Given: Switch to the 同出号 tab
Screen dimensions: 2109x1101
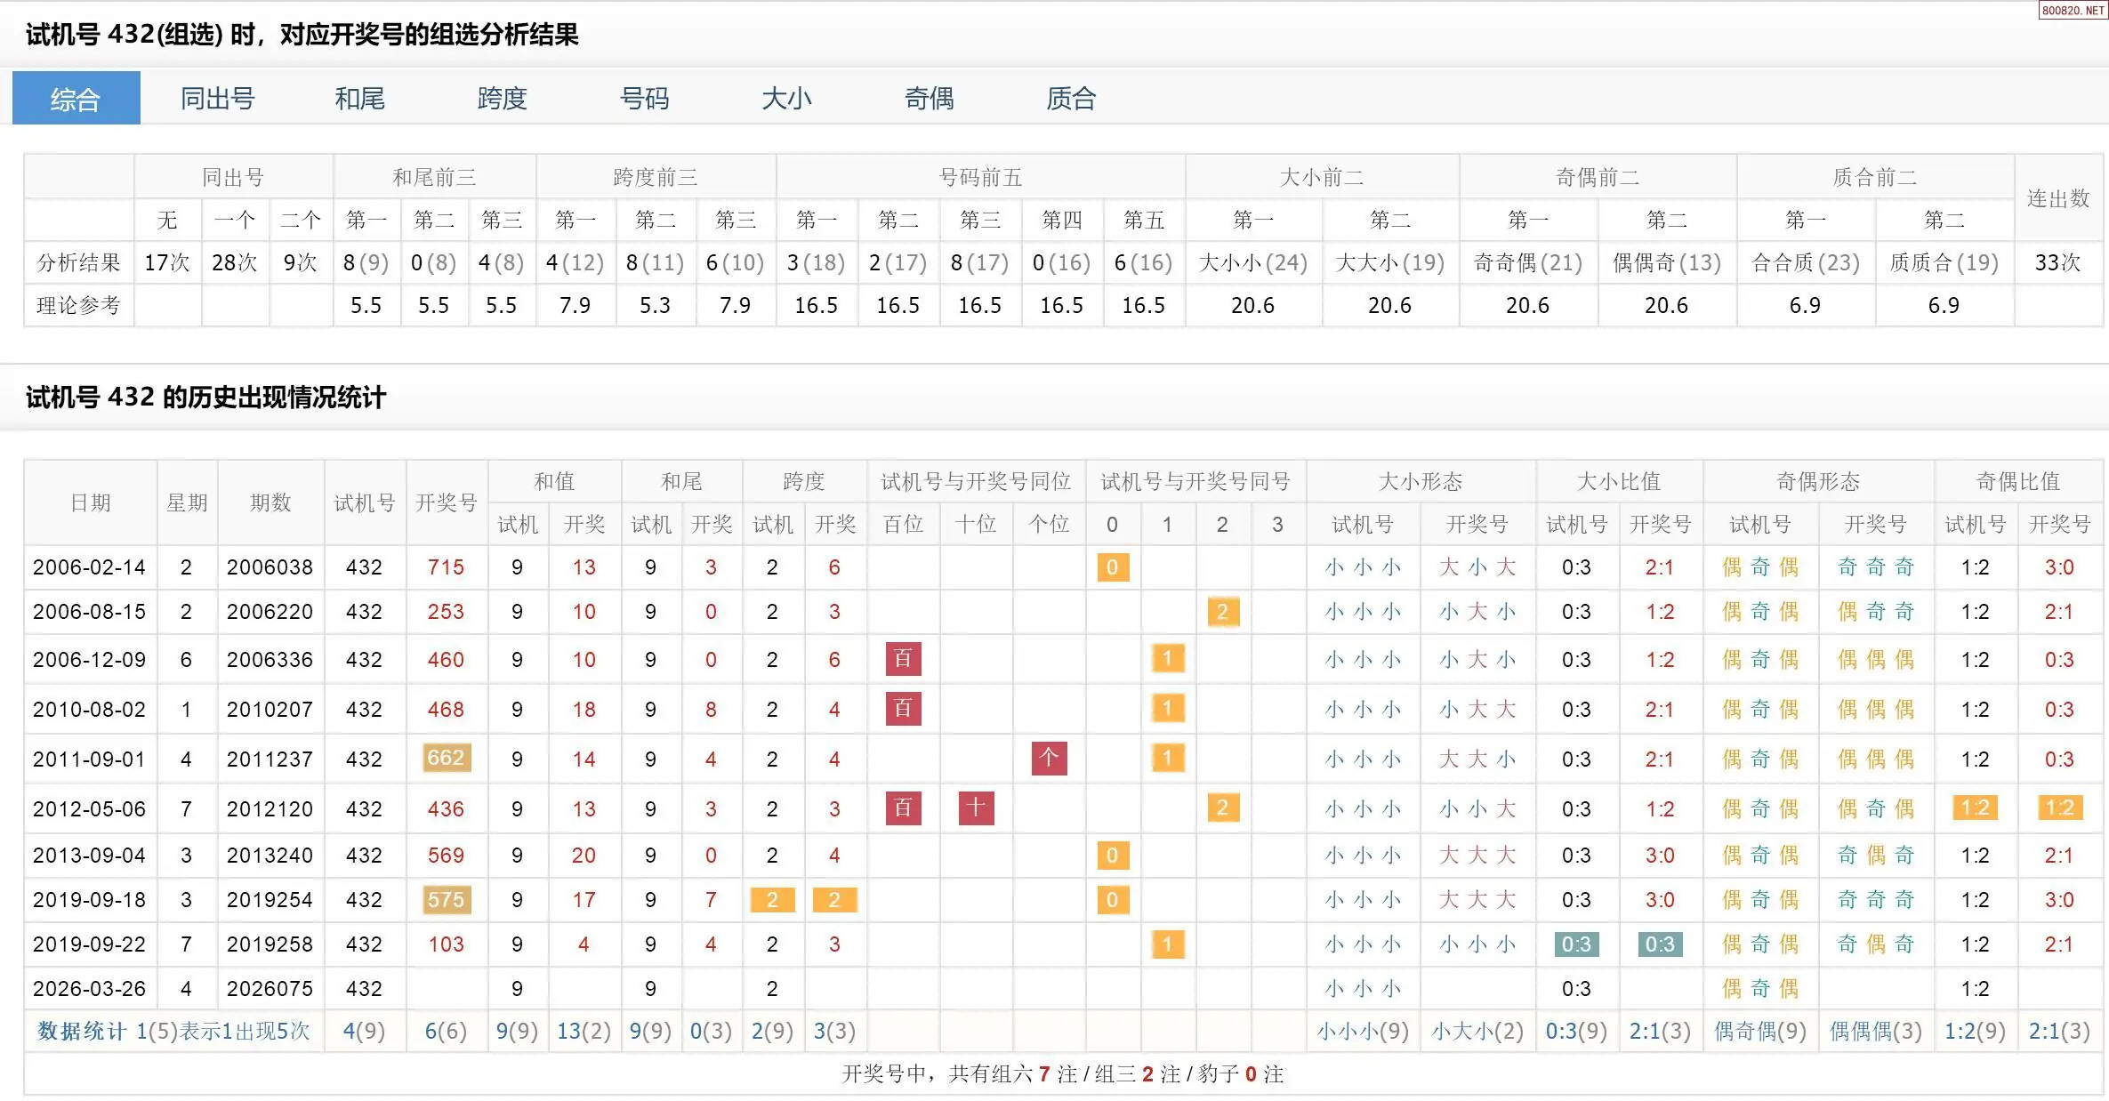Looking at the screenshot, I should (217, 98).
